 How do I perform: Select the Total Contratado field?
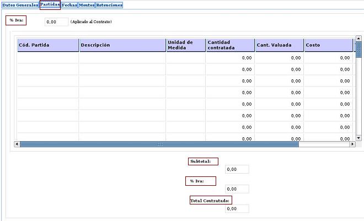(x=237, y=209)
